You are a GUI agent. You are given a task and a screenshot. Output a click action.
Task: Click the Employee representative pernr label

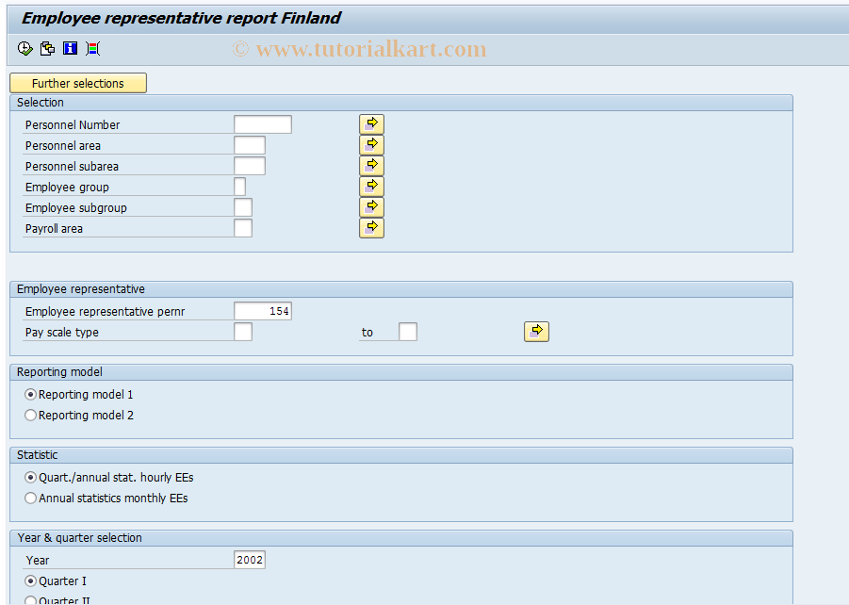(x=105, y=312)
